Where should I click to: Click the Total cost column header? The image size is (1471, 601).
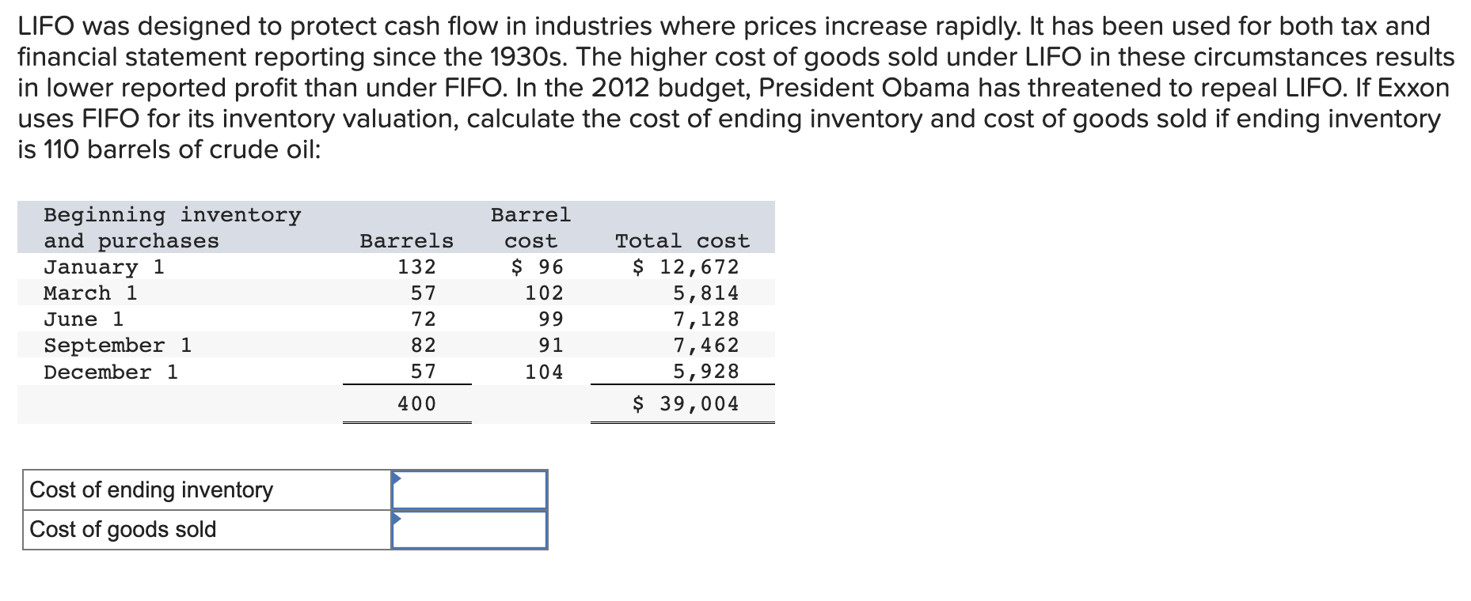(x=682, y=240)
